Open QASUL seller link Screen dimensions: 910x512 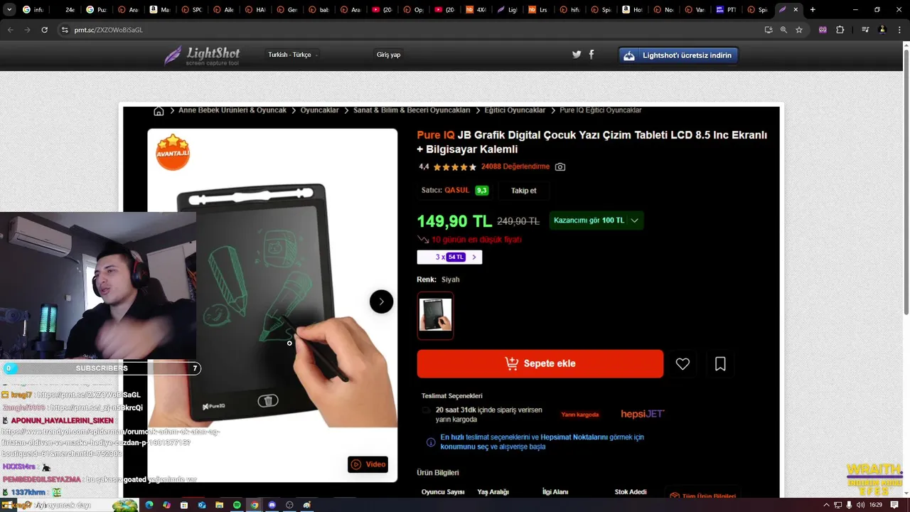456,191
